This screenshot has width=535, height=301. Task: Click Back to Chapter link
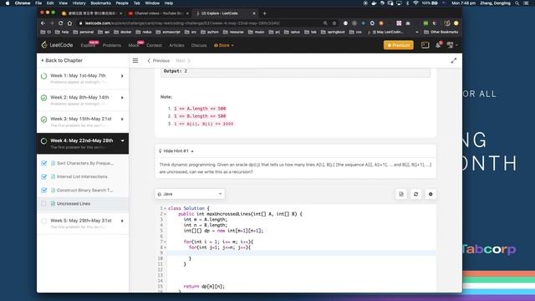(x=62, y=60)
